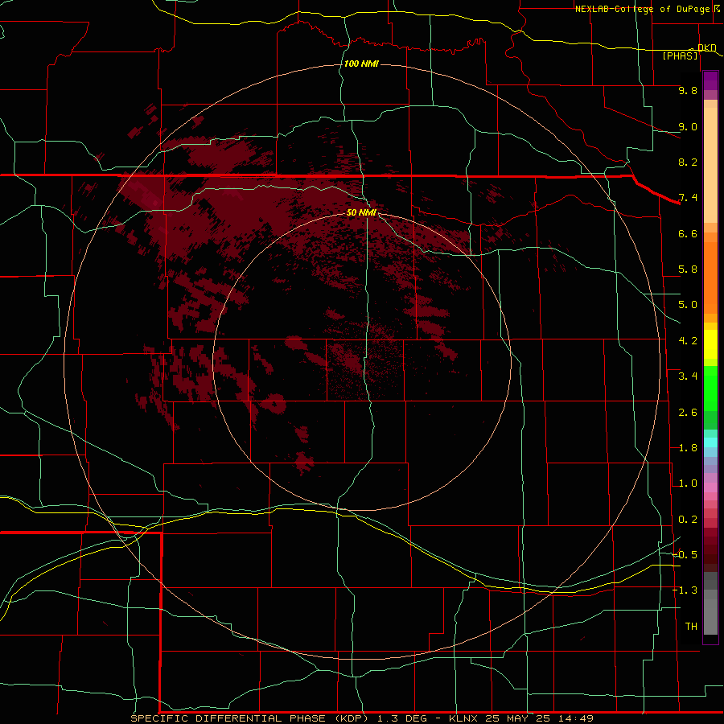Click the 9.8 value on the color scale
This screenshot has height=724, width=724.
coord(688,90)
